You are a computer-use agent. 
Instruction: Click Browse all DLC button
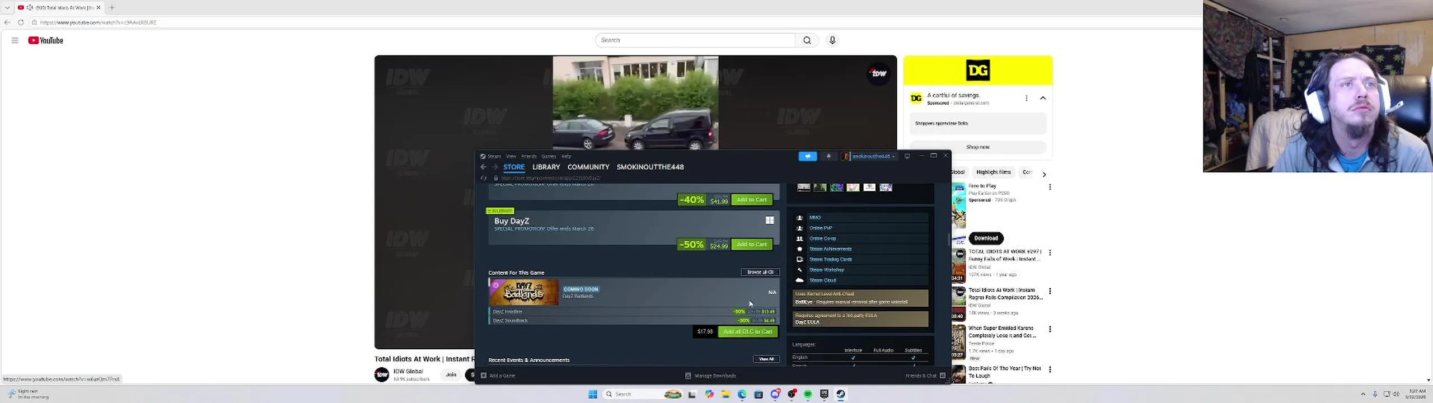(760, 272)
